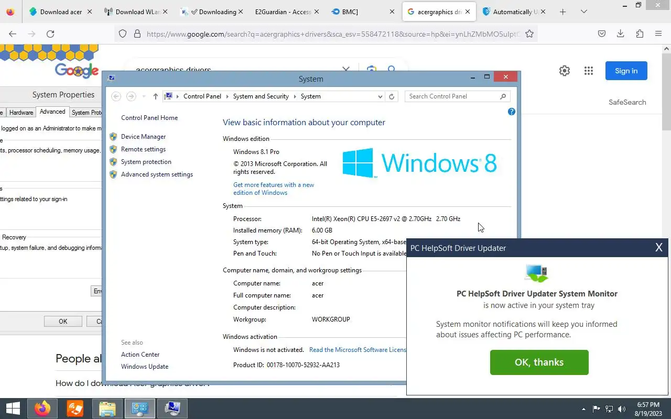
Task: Open address bar history dropdown in System window
Action: tap(380, 96)
